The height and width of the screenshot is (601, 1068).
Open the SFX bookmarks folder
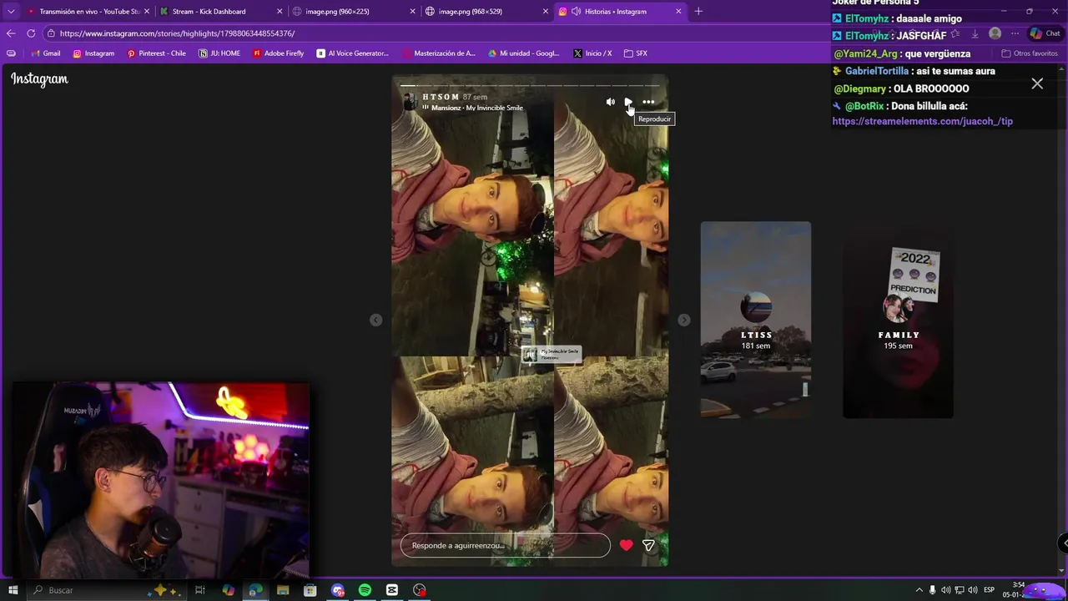point(636,53)
